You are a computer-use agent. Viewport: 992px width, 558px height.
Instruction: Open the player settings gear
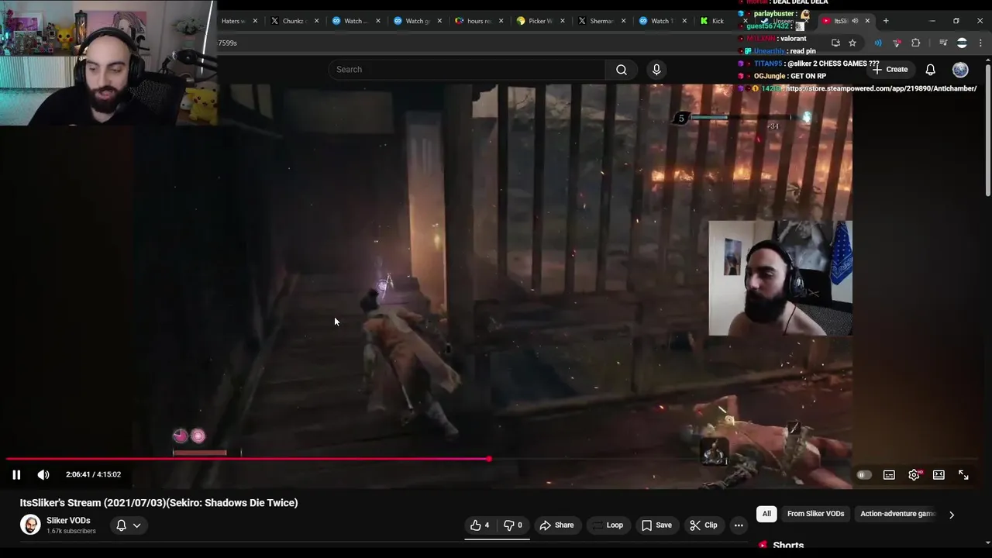coord(914,475)
